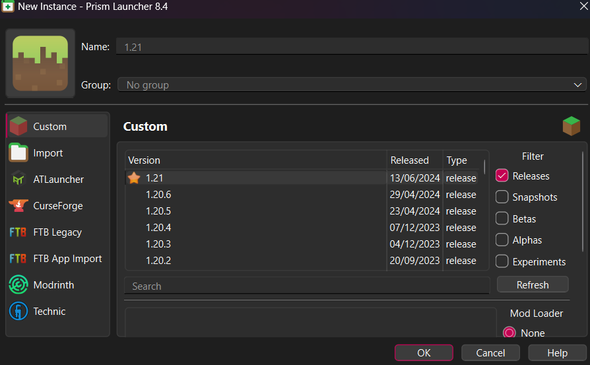Enable the Snapshots filter checkbox
Screen dimensions: 590x365
[502, 197]
